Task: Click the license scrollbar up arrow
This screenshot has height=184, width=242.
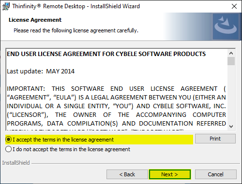Action: point(231,53)
